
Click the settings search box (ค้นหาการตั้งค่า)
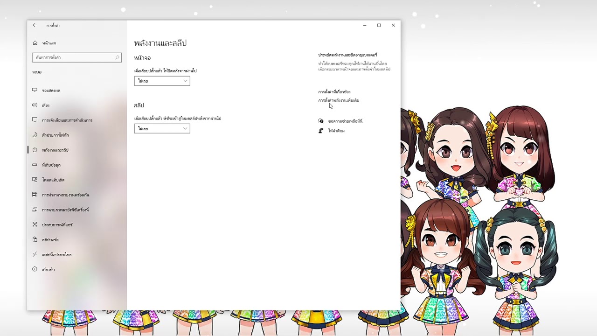77,57
